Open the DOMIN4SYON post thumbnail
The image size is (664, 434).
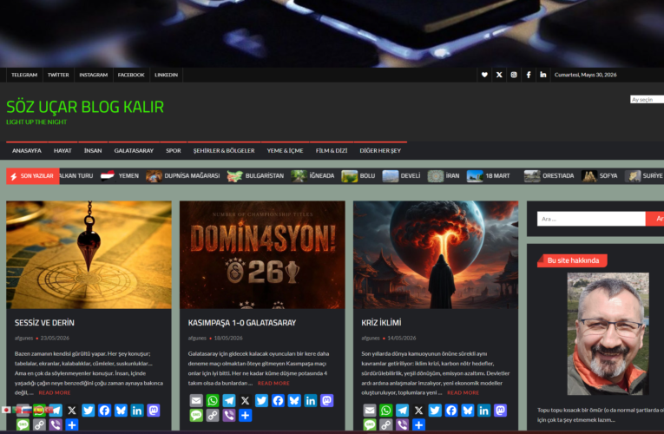(262, 255)
